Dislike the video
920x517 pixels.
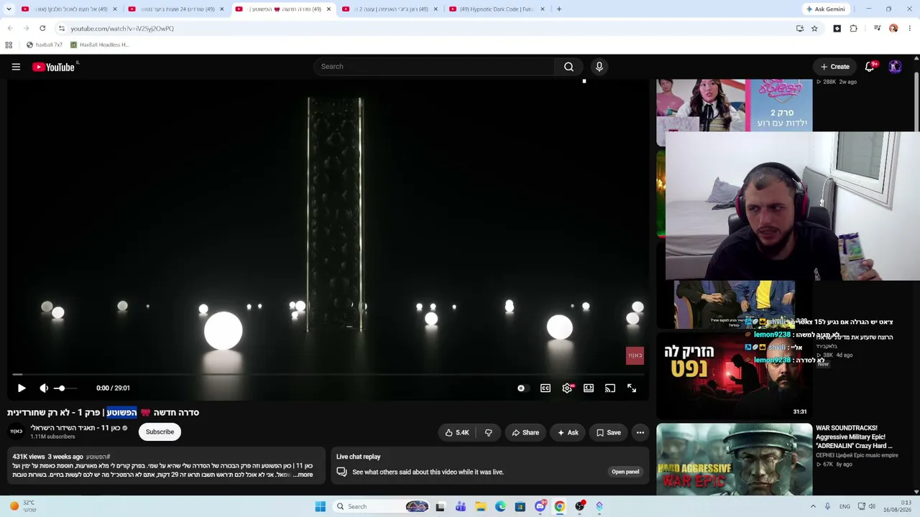pyautogui.click(x=489, y=432)
